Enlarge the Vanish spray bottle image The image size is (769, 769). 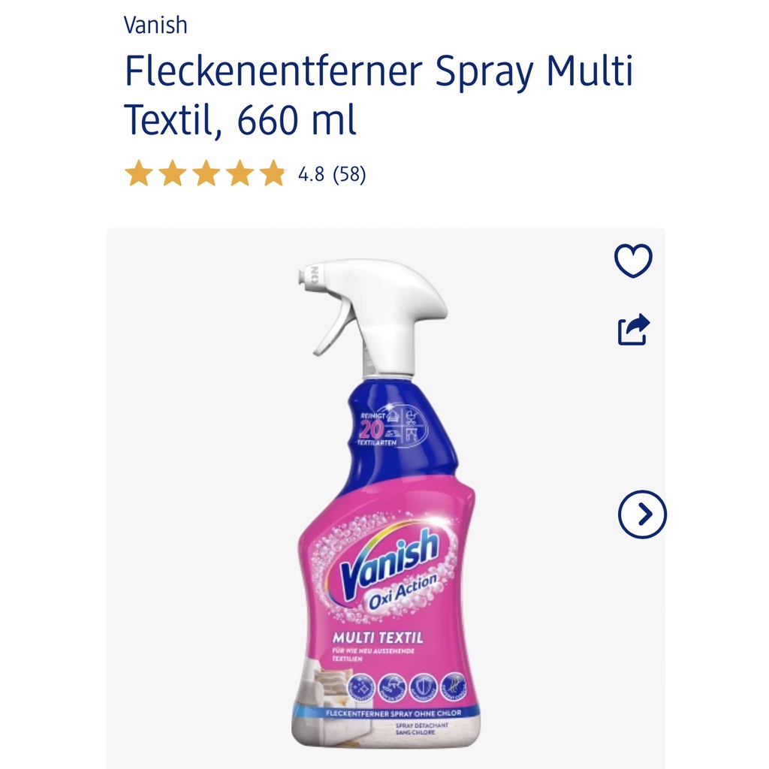click(x=386, y=502)
